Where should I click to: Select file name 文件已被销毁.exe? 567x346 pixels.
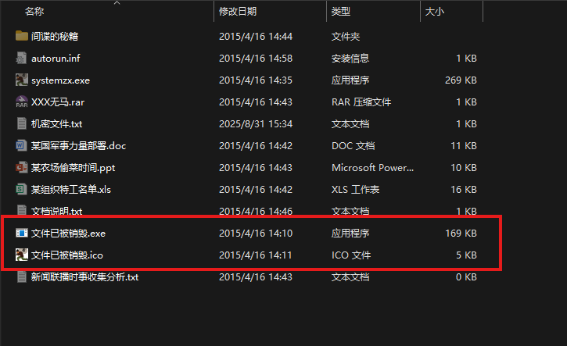68,234
